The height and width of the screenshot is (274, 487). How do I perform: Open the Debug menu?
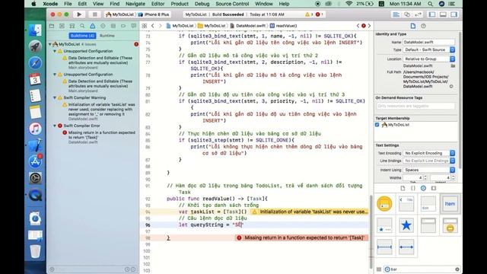pyautogui.click(x=202, y=4)
